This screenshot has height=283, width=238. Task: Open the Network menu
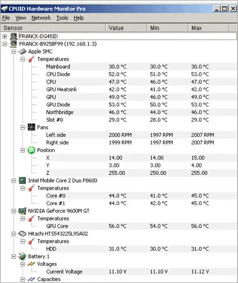point(41,18)
